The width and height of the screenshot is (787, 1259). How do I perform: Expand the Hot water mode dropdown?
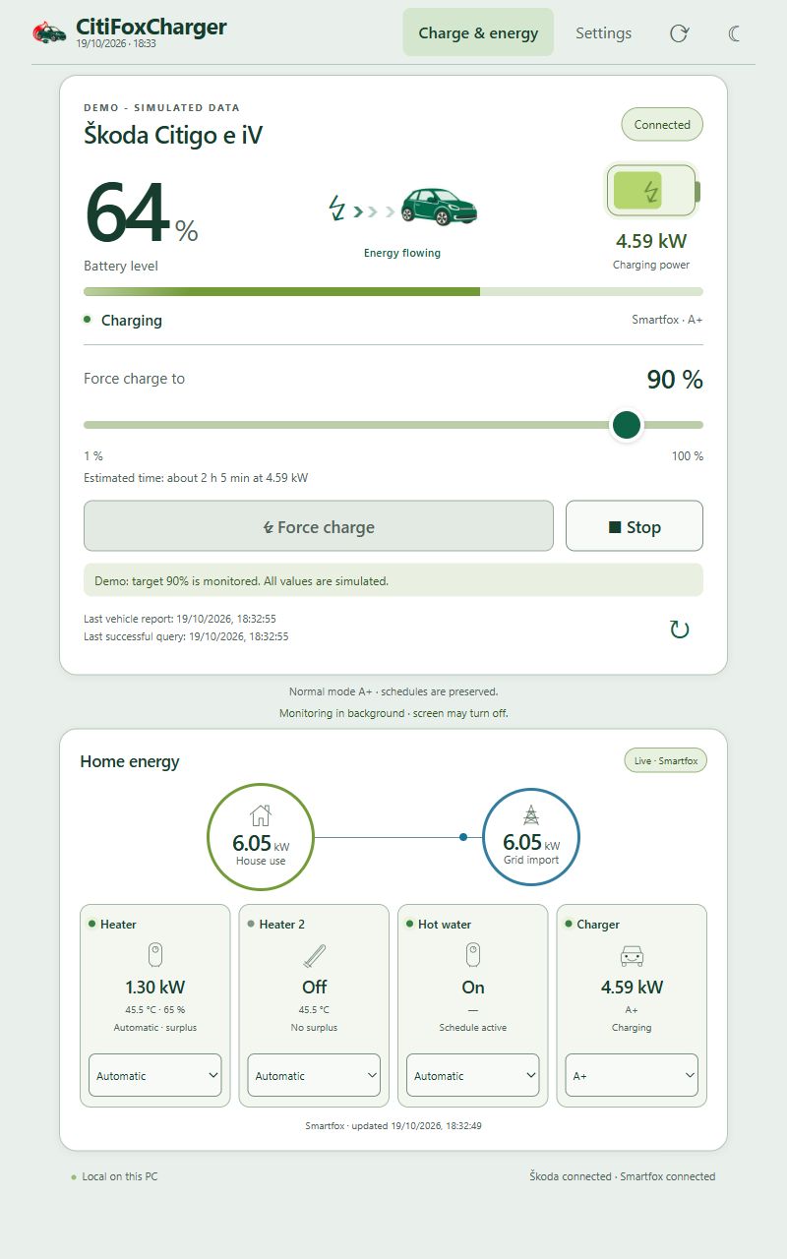click(473, 1076)
